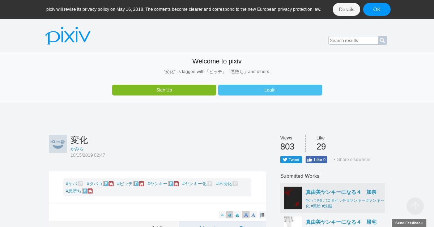Click red shop icon beside #タバコ

coord(111,184)
